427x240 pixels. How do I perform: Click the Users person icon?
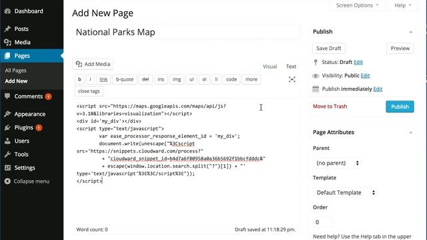(7, 141)
